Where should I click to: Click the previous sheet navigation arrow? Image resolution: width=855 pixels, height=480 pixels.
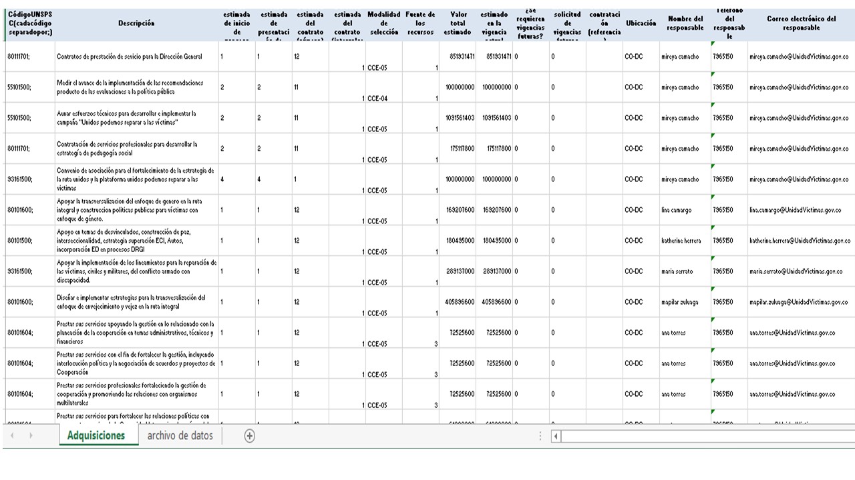click(12, 436)
